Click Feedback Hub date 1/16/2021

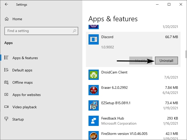click(171, 123)
